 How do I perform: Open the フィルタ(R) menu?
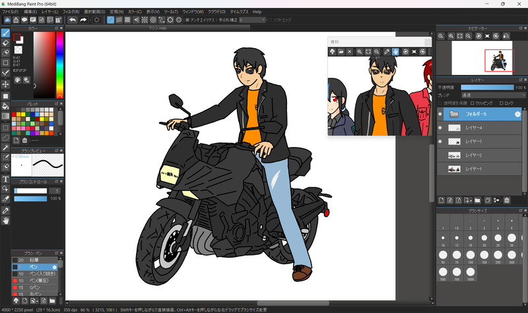coord(70,11)
